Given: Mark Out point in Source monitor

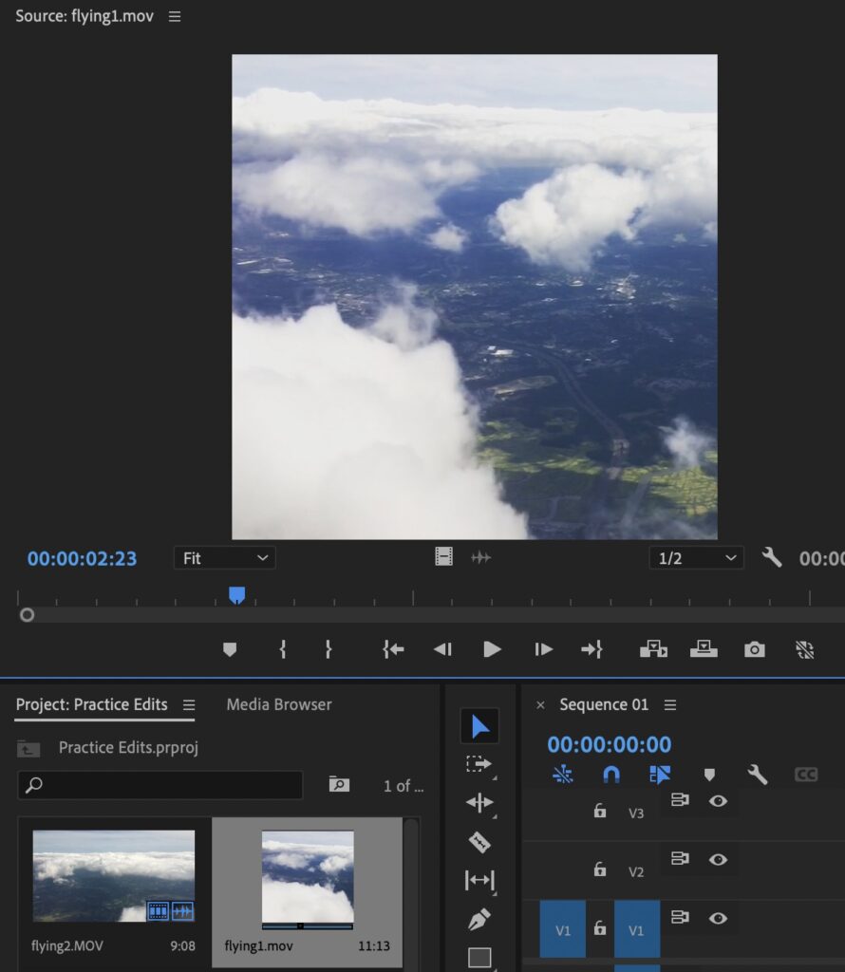Looking at the screenshot, I should [329, 649].
